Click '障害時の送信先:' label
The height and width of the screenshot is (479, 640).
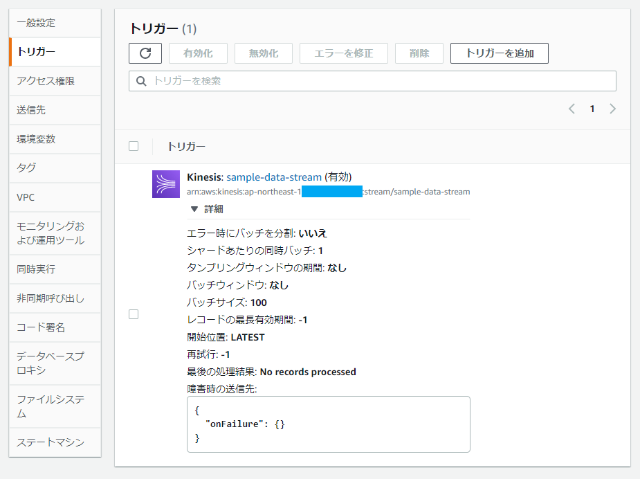coord(222,389)
